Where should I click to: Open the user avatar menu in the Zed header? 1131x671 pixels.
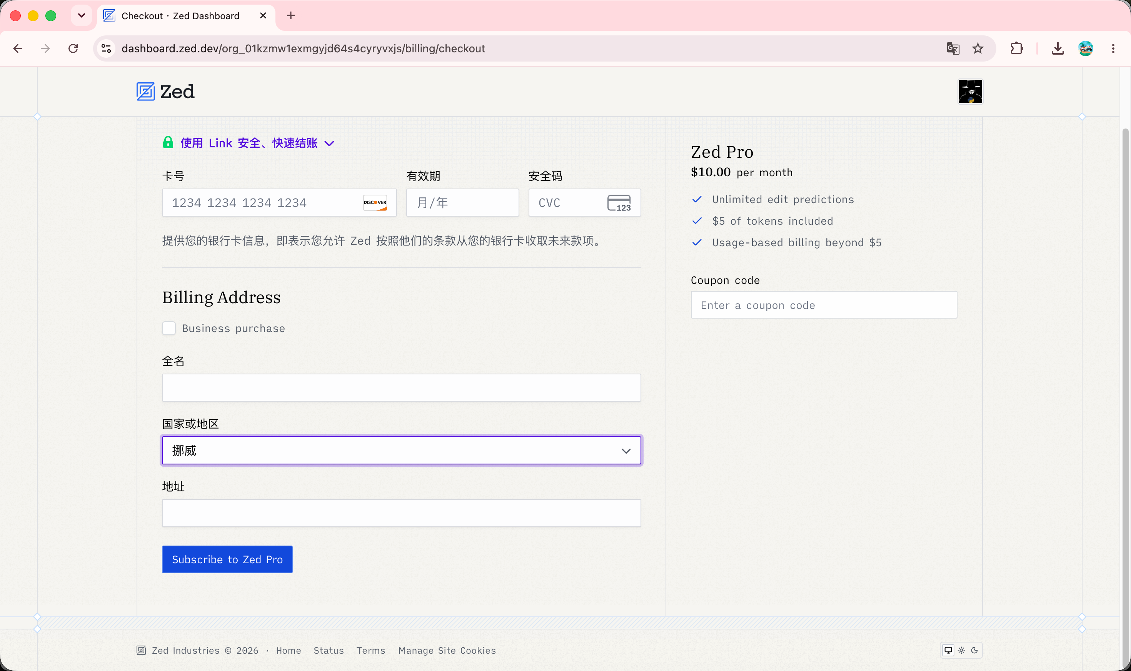970,92
